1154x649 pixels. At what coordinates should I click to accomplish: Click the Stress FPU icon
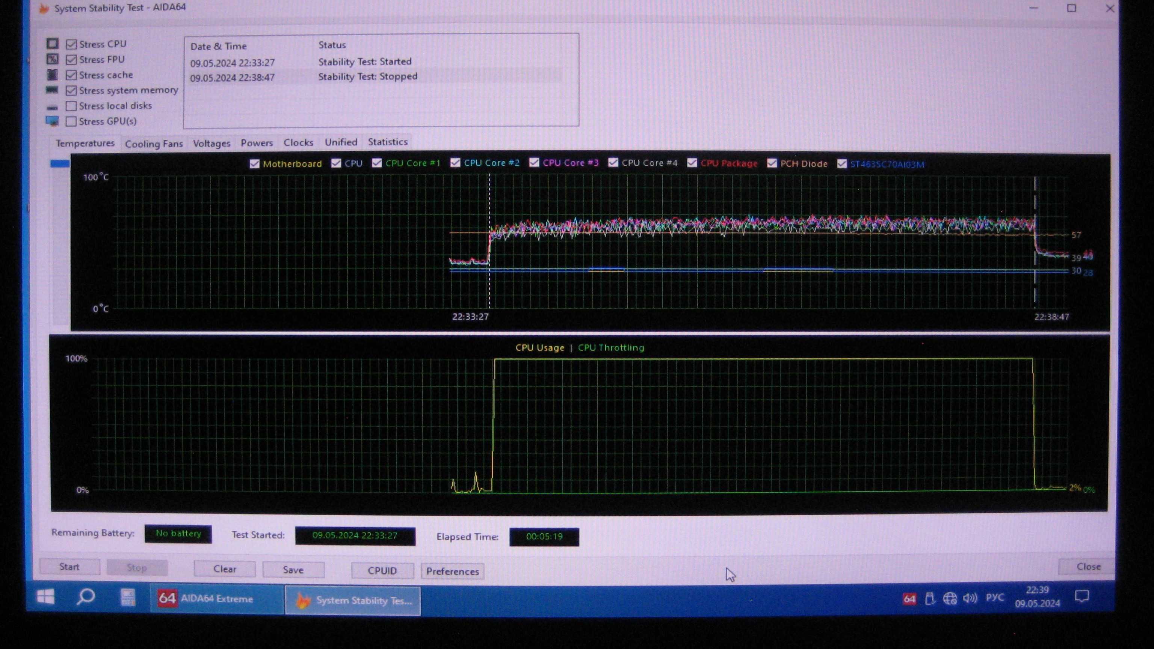[x=53, y=59]
